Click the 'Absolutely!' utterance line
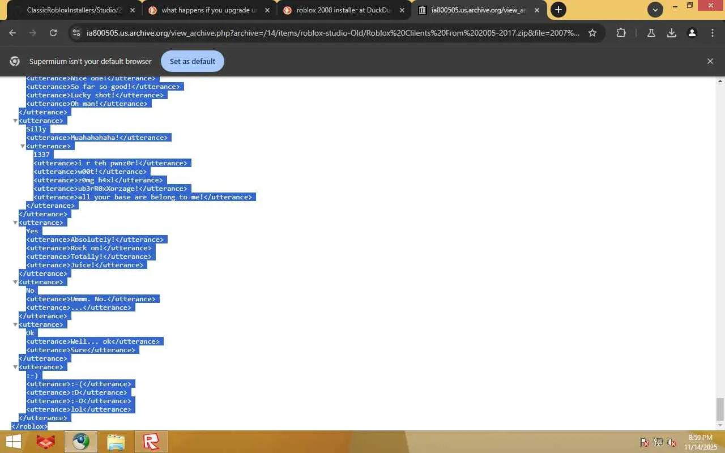Image resolution: width=725 pixels, height=453 pixels. [x=95, y=240]
